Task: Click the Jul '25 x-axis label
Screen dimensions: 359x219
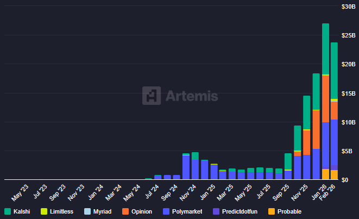Action: pyautogui.click(x=264, y=191)
